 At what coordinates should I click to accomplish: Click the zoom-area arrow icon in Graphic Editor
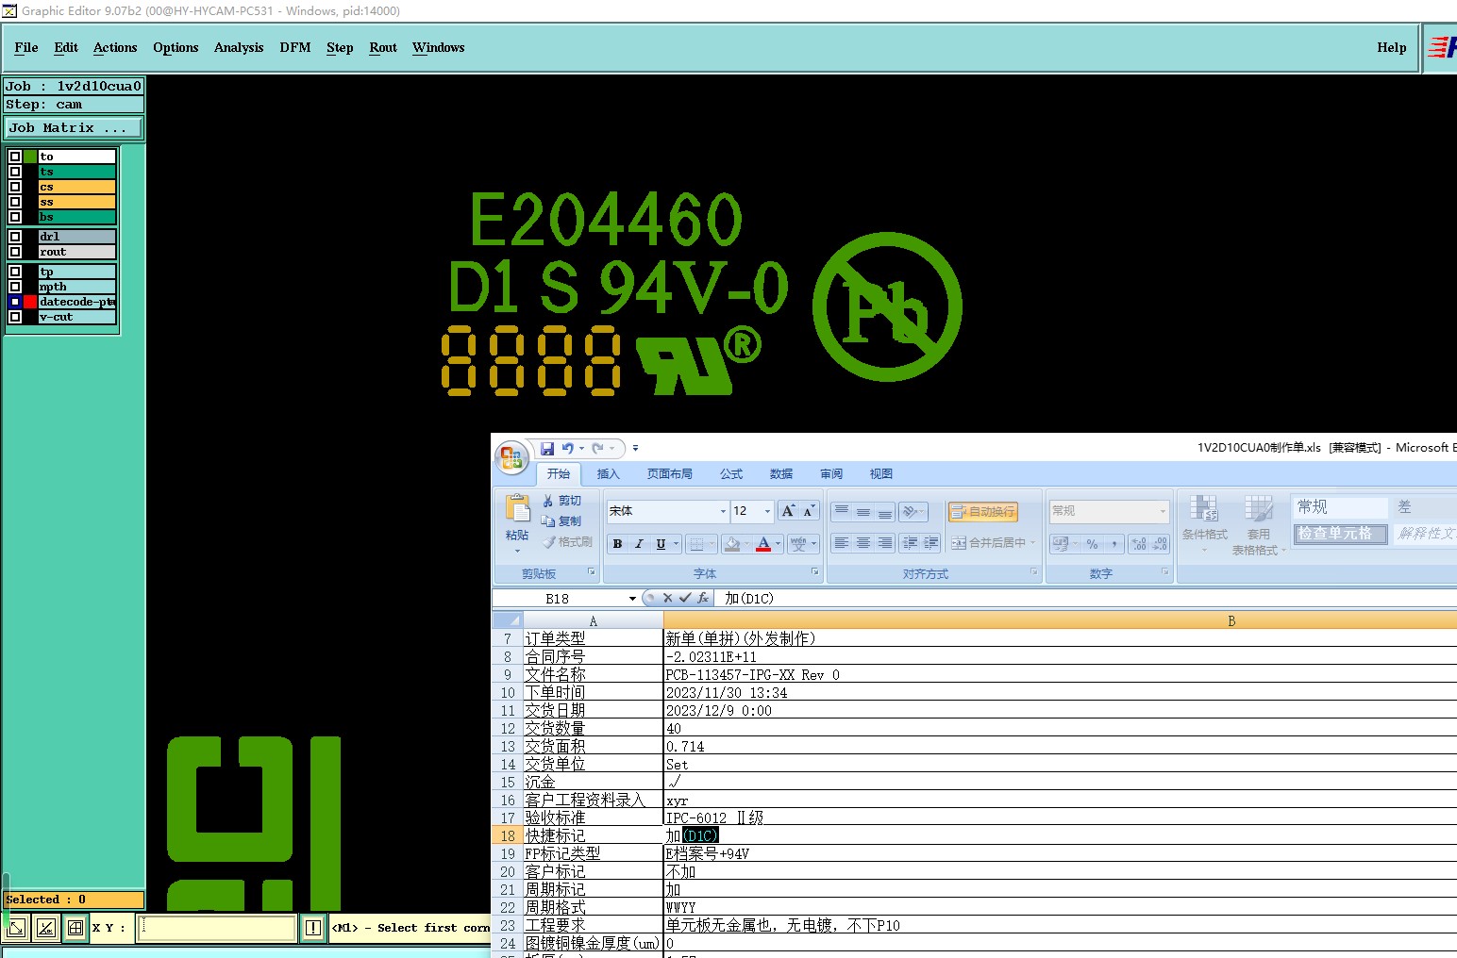click(x=16, y=928)
